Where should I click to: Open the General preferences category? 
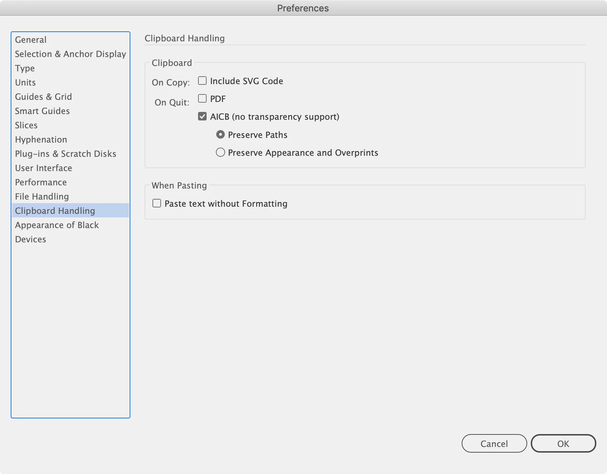pyautogui.click(x=71, y=40)
